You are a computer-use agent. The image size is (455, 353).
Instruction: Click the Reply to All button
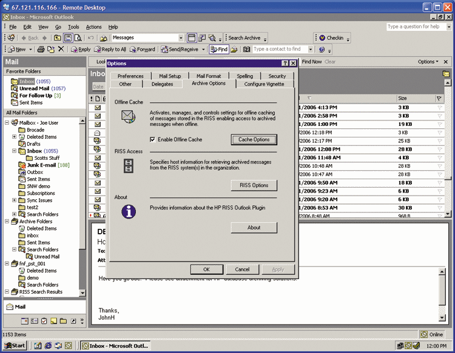click(110, 49)
